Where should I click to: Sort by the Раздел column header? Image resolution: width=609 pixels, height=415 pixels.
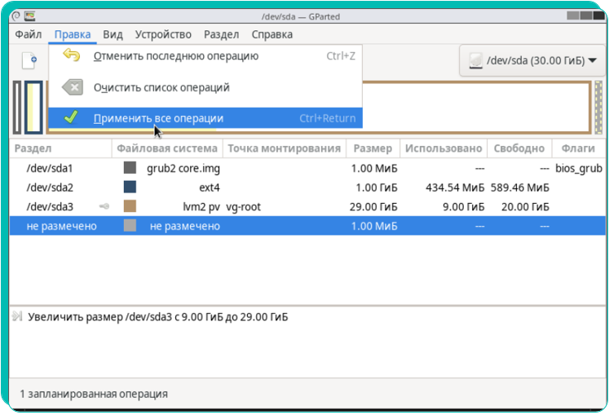coord(60,148)
